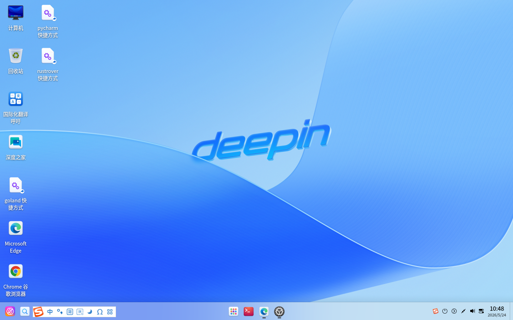Click the power icon in system tray
Image resolution: width=513 pixels, height=320 pixels.
click(x=445, y=311)
